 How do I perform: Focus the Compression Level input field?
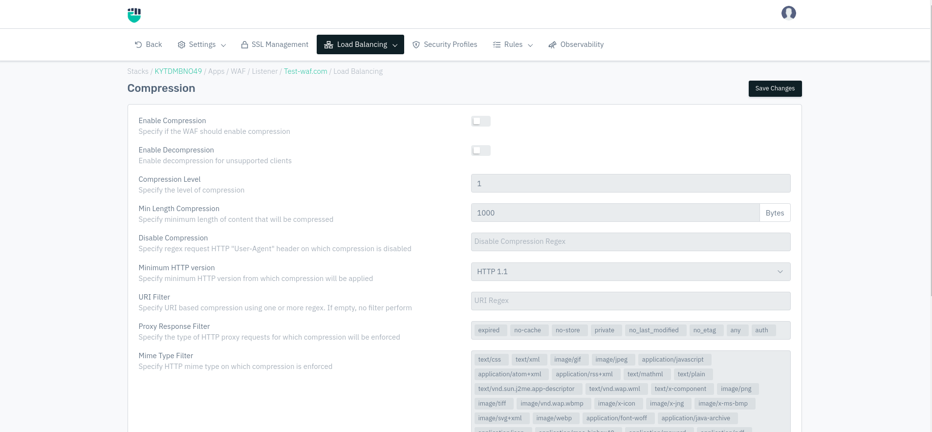tap(630, 183)
